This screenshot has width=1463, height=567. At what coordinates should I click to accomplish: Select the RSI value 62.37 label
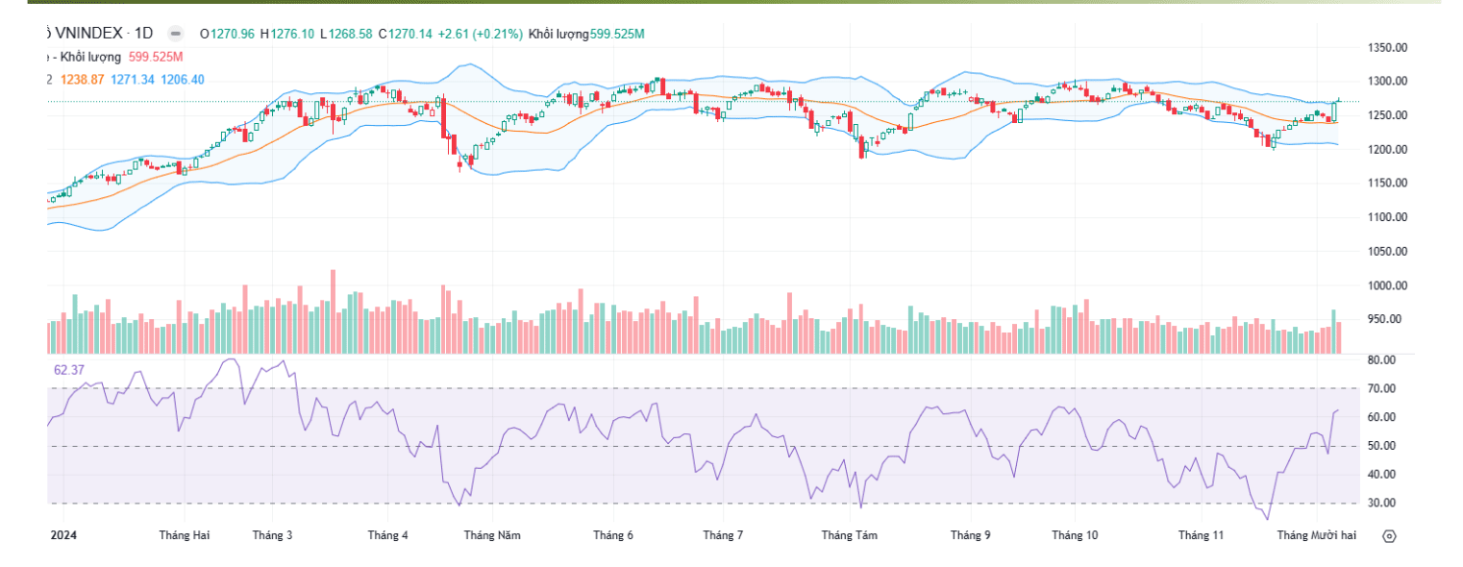click(69, 369)
